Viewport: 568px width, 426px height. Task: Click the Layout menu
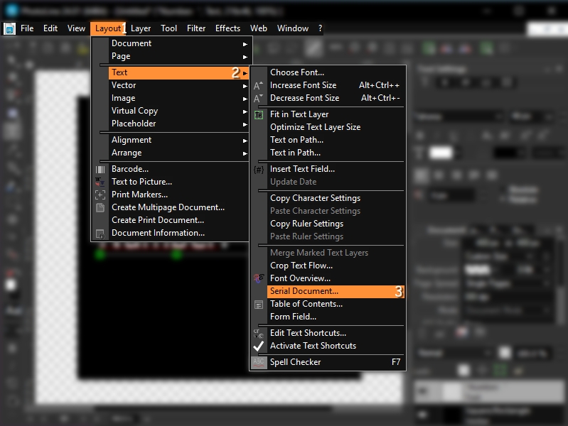[108, 28]
